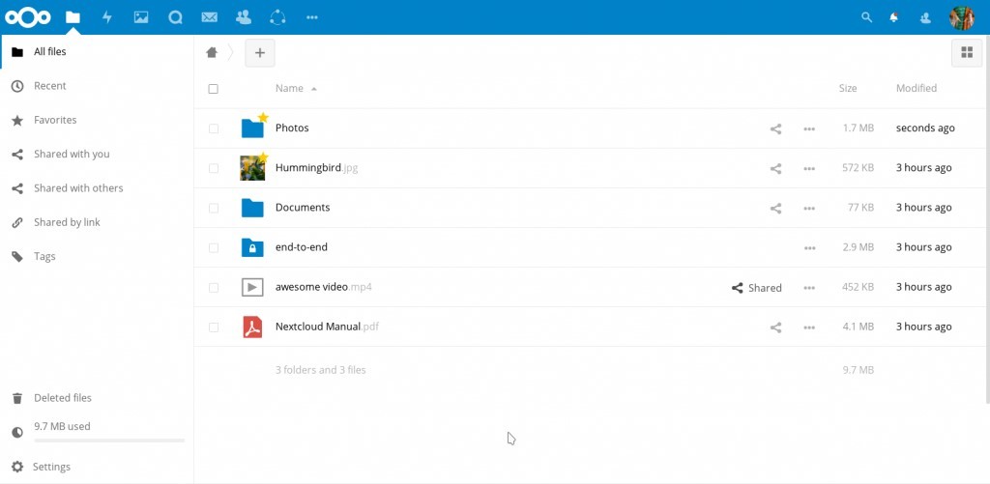Image resolution: width=990 pixels, height=484 pixels.
Task: Open the Activity app lightning icon
Action: (106, 17)
